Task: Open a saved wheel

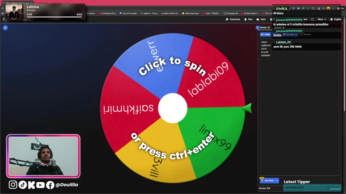Action: [x=261, y=19]
